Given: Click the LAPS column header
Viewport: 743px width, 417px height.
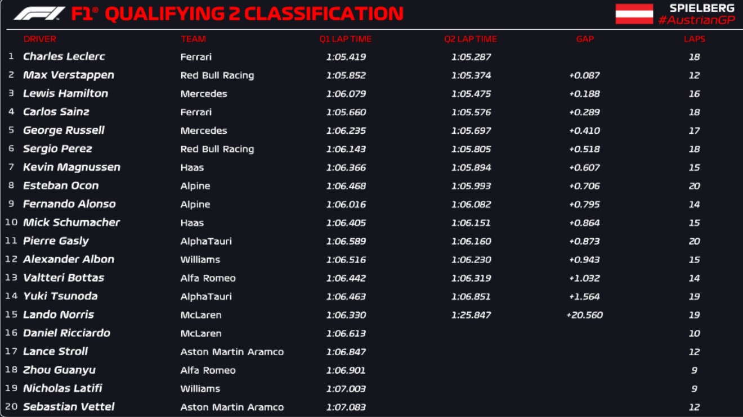Looking at the screenshot, I should pos(694,39).
